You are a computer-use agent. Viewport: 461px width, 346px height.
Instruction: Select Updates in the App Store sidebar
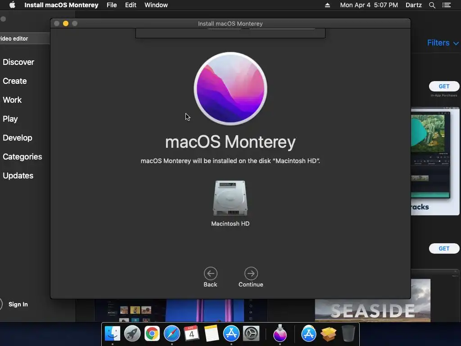point(18,176)
